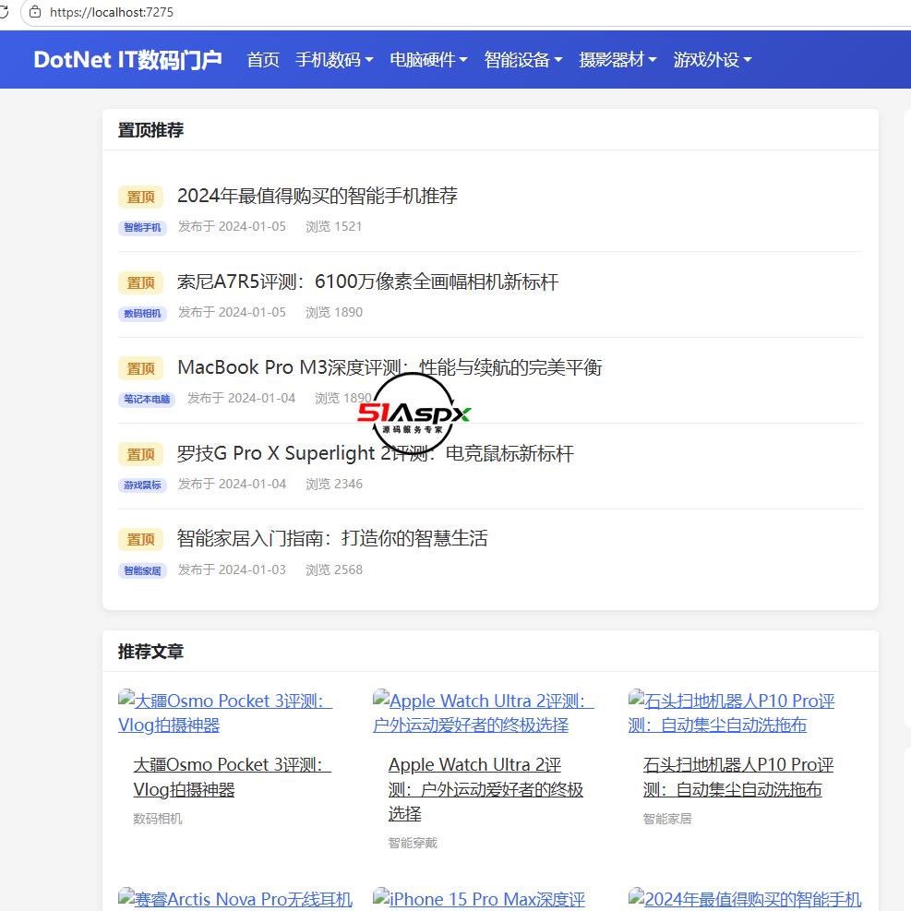Click the 智能手机 category tag
This screenshot has height=911, width=911.
coord(142,227)
